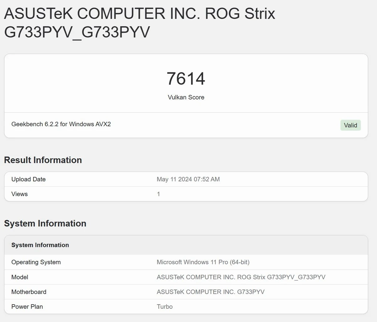Click the ASUSTeK ROG Strix page title
Screen dimensions: 377x322
(x=139, y=23)
